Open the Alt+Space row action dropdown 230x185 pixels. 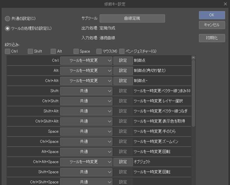click(86, 152)
